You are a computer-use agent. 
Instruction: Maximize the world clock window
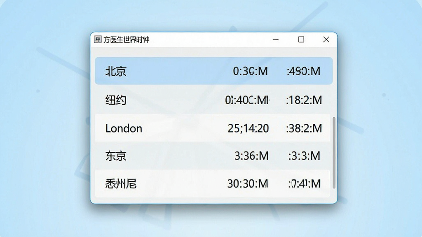(x=301, y=39)
